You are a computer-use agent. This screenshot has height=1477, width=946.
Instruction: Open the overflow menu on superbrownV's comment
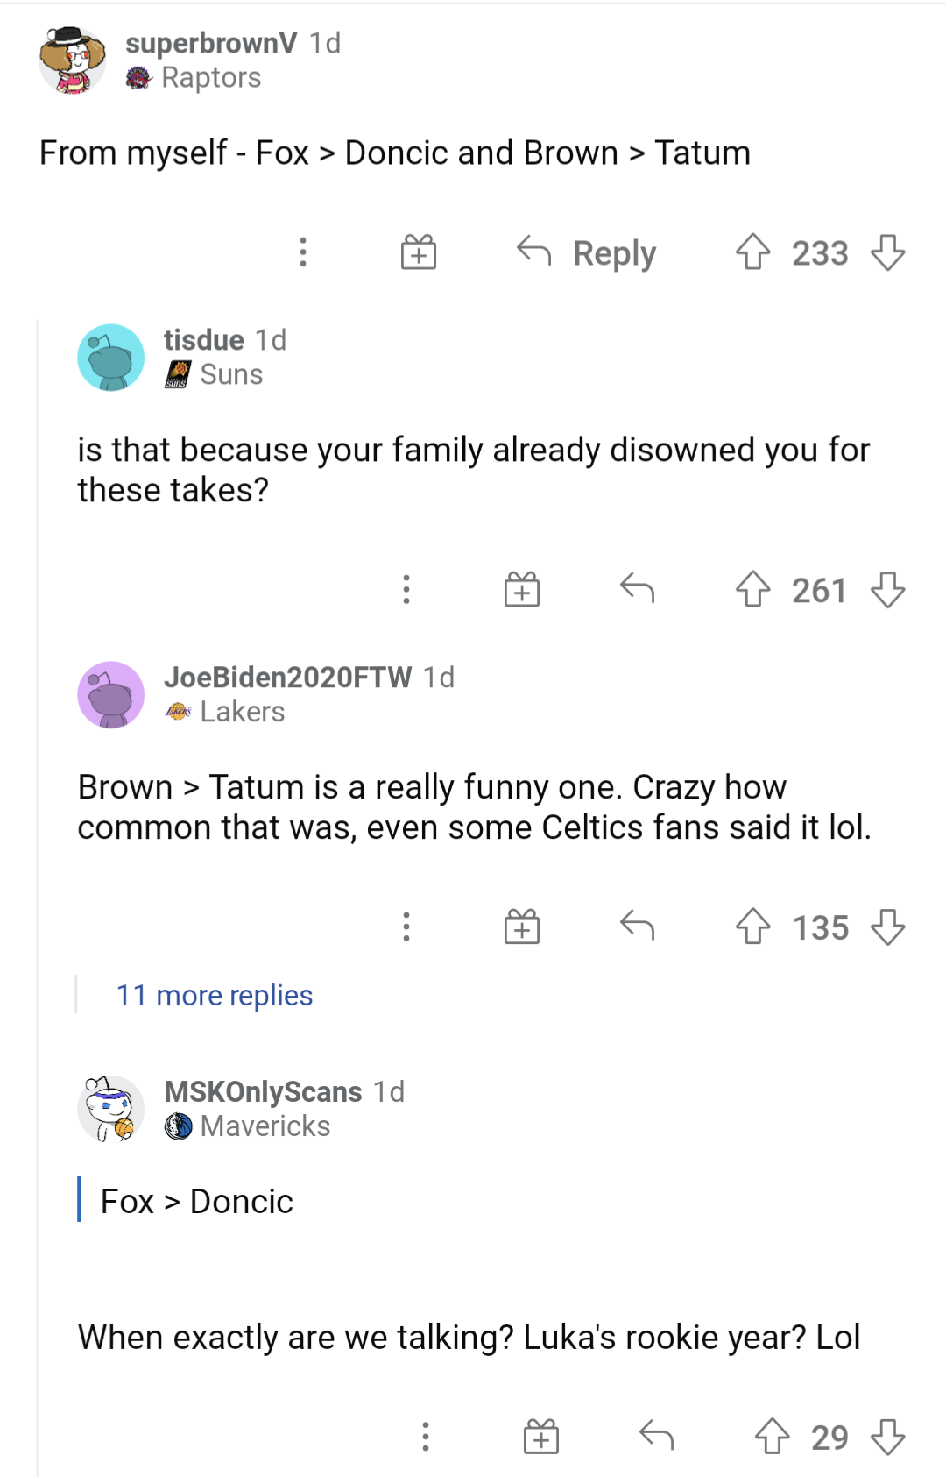click(x=302, y=253)
